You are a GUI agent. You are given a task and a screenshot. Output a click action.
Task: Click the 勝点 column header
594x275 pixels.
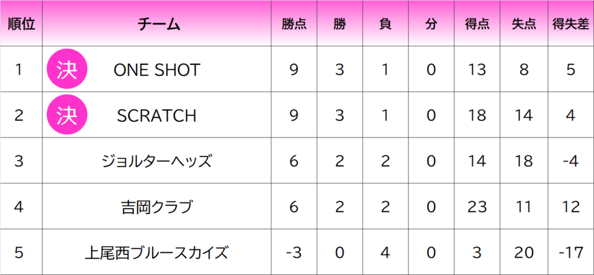point(294,23)
